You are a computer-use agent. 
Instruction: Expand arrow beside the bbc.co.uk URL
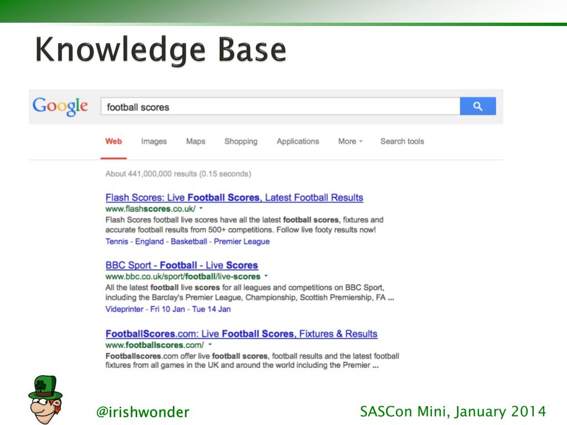coord(266,276)
